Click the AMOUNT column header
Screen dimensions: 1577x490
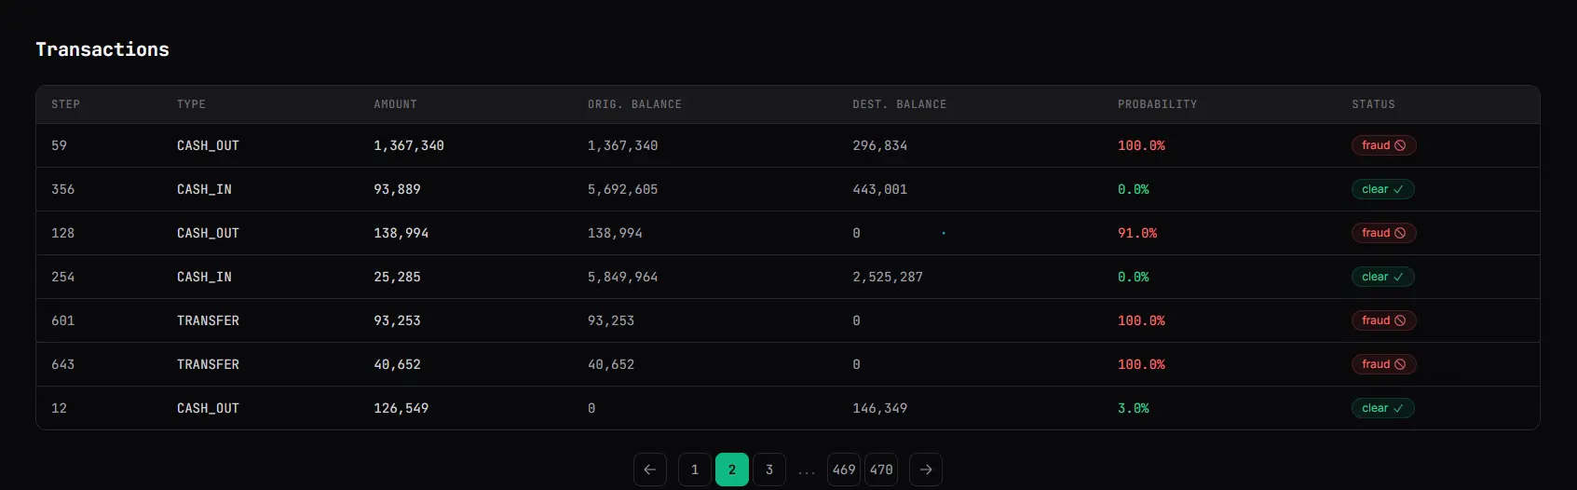pos(395,104)
